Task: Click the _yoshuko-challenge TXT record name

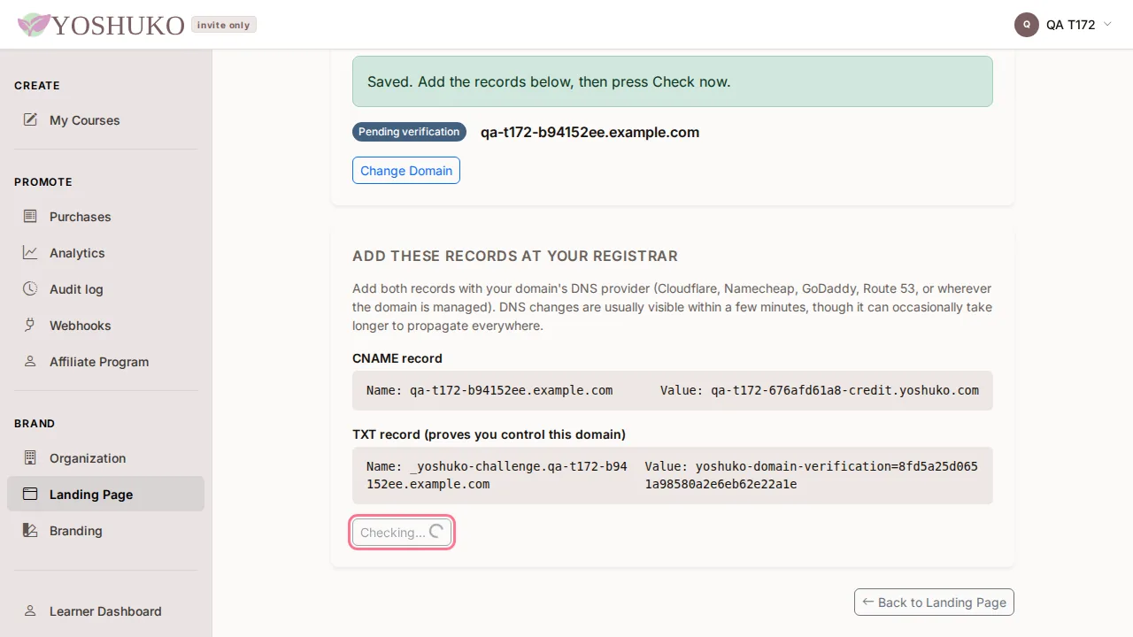Action: [497, 475]
